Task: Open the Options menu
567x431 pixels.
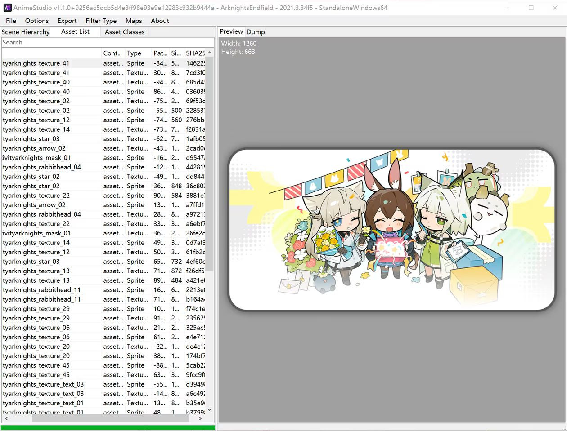Action: coord(37,21)
